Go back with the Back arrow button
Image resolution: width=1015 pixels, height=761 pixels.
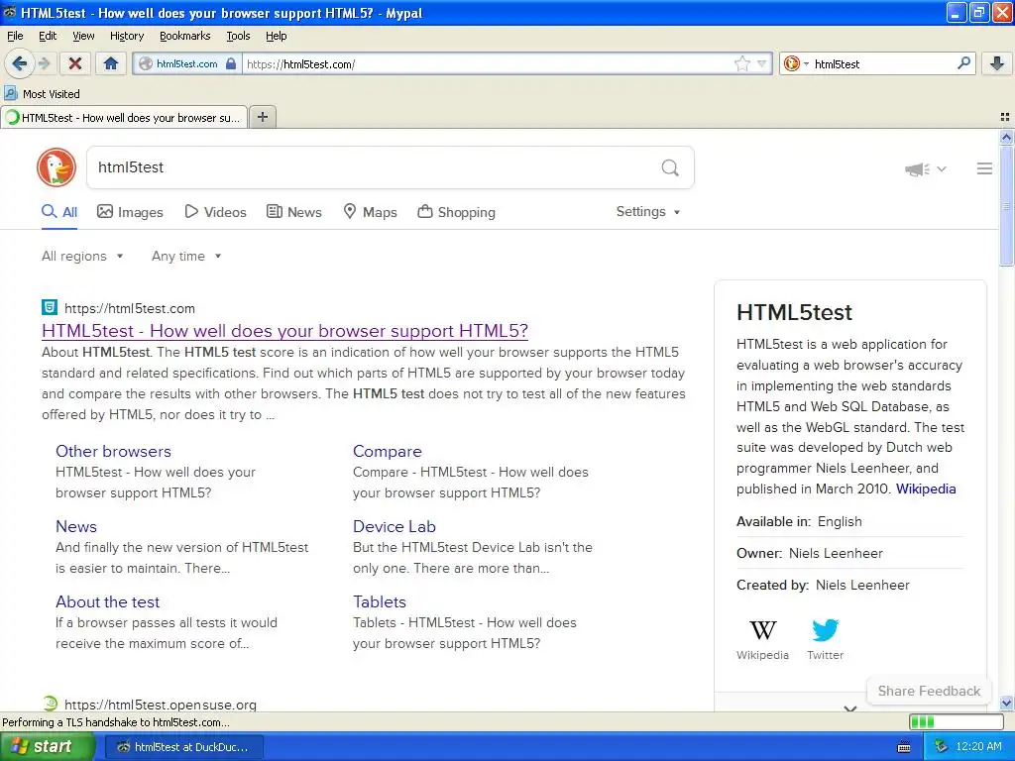(19, 63)
